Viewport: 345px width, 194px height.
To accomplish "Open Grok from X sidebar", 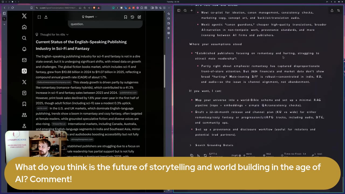I will pyautogui.click(x=24, y=71).
